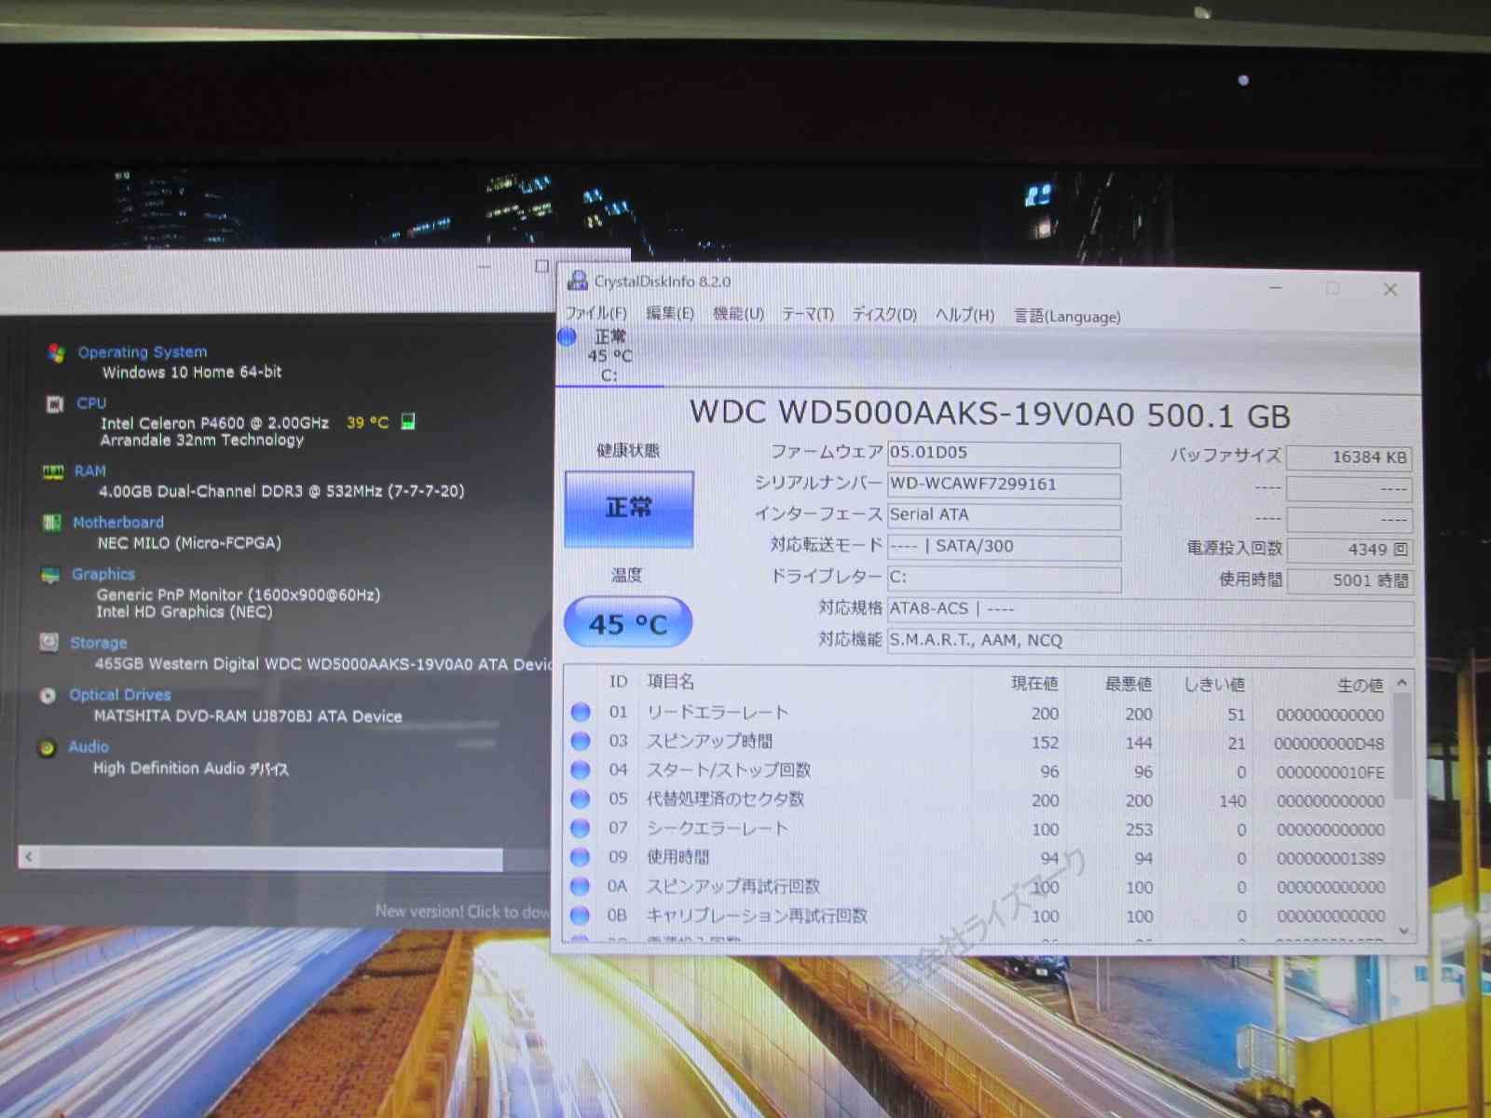Open the 機能(U) menu
This screenshot has width=1491, height=1118.
pos(738,314)
